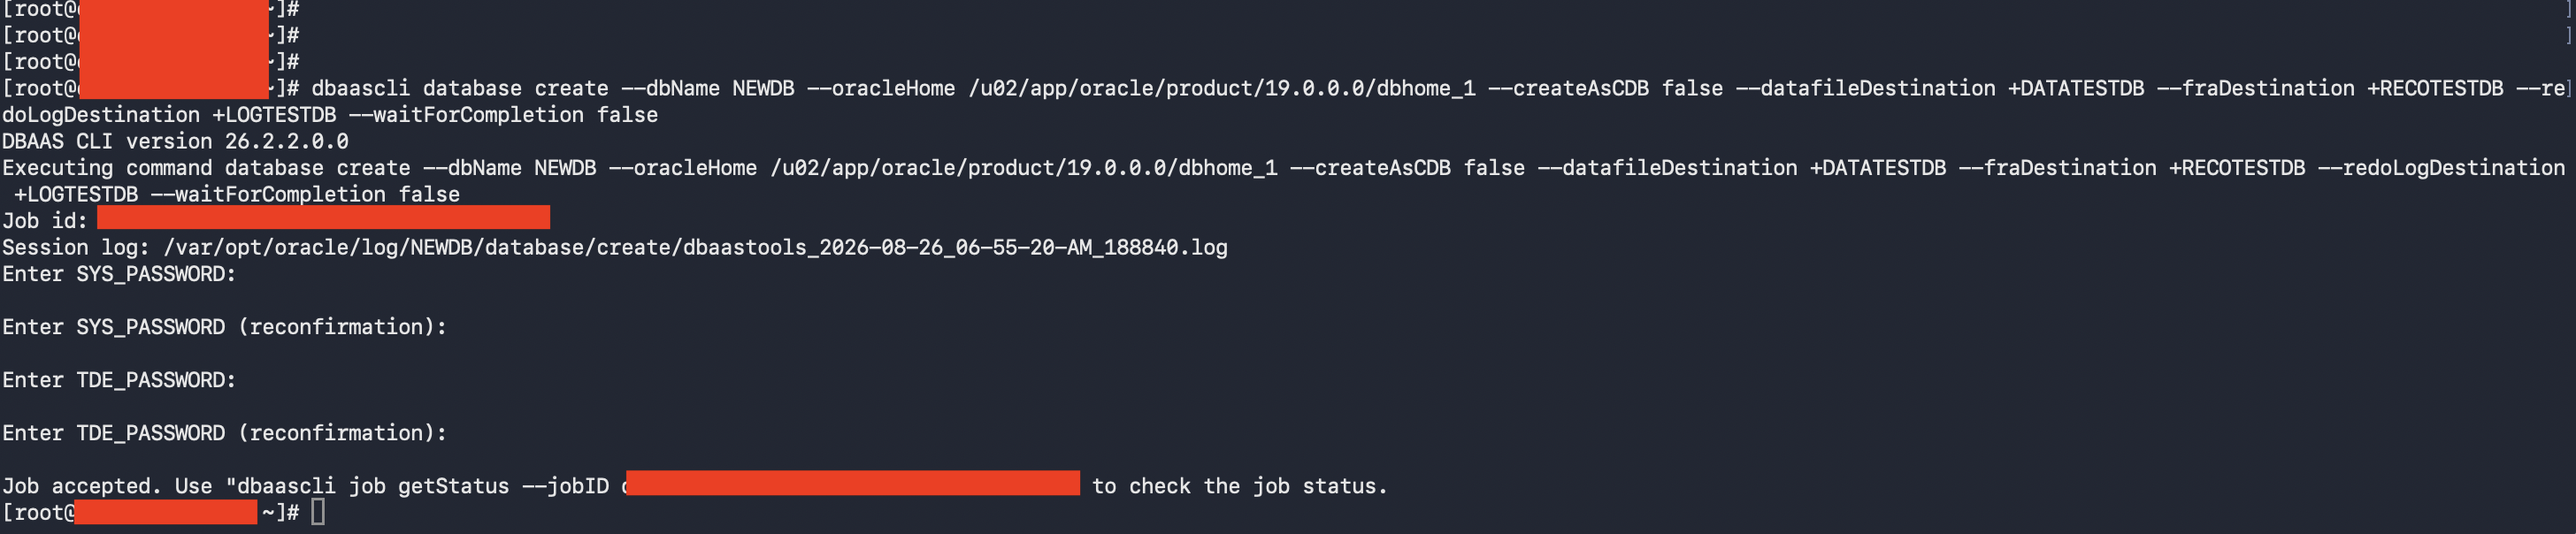Click the redacted value after "Job id:"
The image size is (2576, 534).
323,217
